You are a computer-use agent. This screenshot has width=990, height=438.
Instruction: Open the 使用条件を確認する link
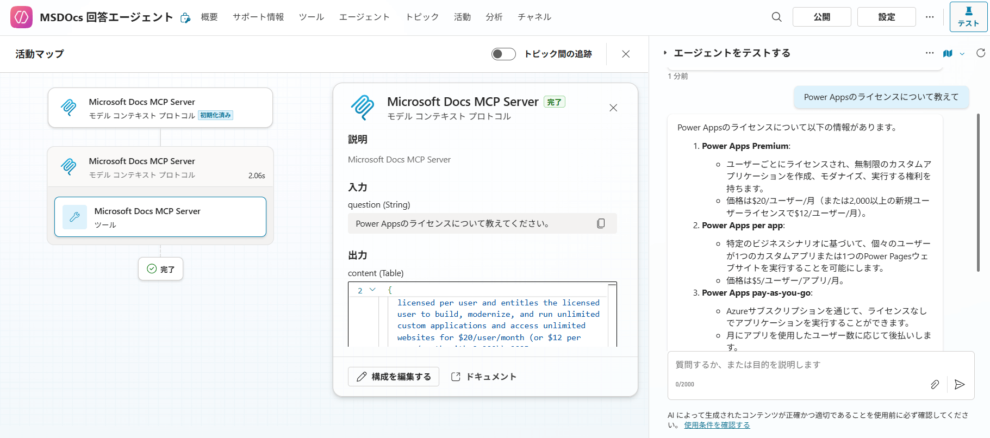tap(717, 425)
